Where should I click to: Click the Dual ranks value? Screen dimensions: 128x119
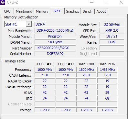[112, 42]
